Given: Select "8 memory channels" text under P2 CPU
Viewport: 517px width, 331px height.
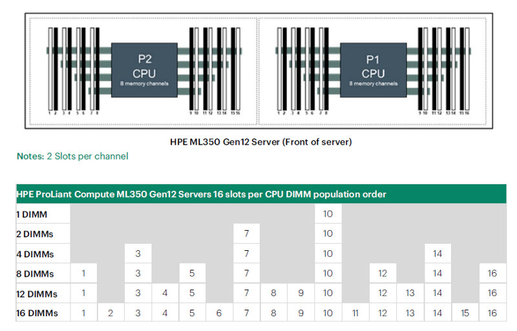Looking at the screenshot, I should 144,84.
